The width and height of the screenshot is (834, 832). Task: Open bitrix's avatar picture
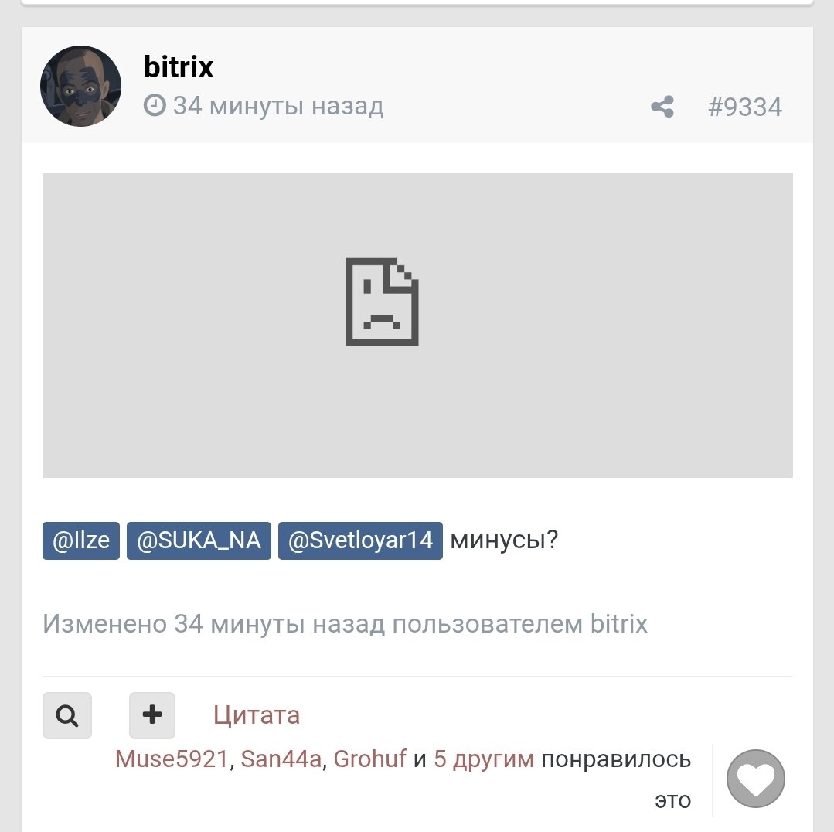pyautogui.click(x=81, y=86)
